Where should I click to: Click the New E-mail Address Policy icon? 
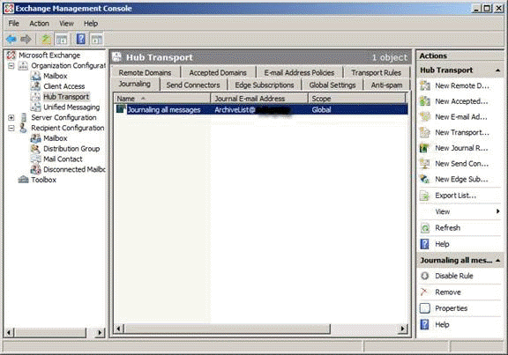[x=425, y=117]
